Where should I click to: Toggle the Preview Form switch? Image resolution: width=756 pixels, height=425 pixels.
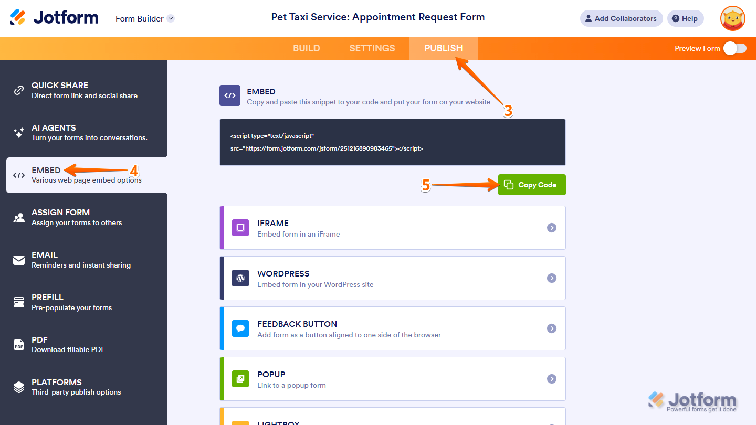(x=734, y=48)
